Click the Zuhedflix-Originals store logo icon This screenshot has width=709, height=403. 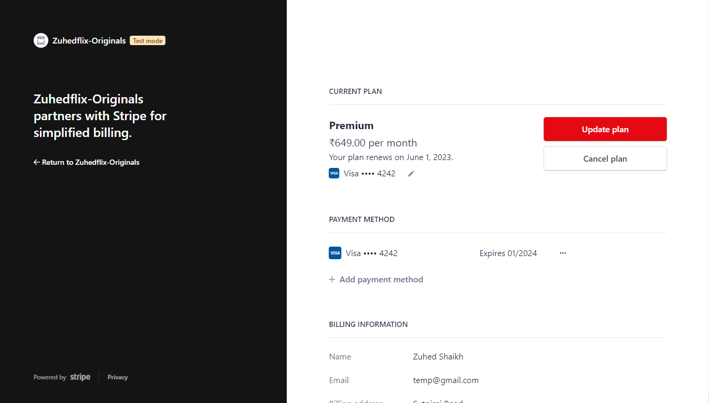[41, 40]
